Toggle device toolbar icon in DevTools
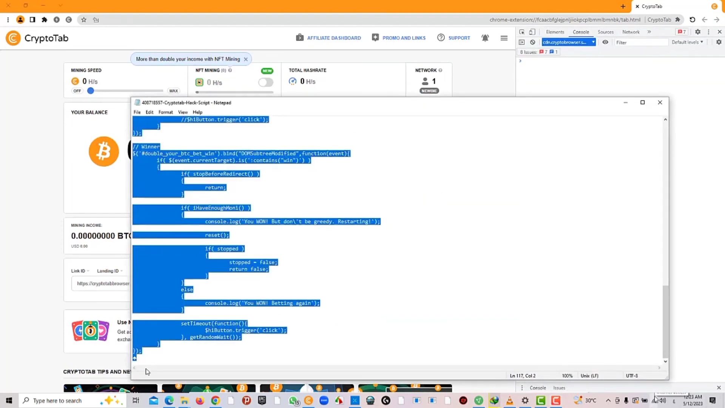This screenshot has height=408, width=725. pos(532,32)
